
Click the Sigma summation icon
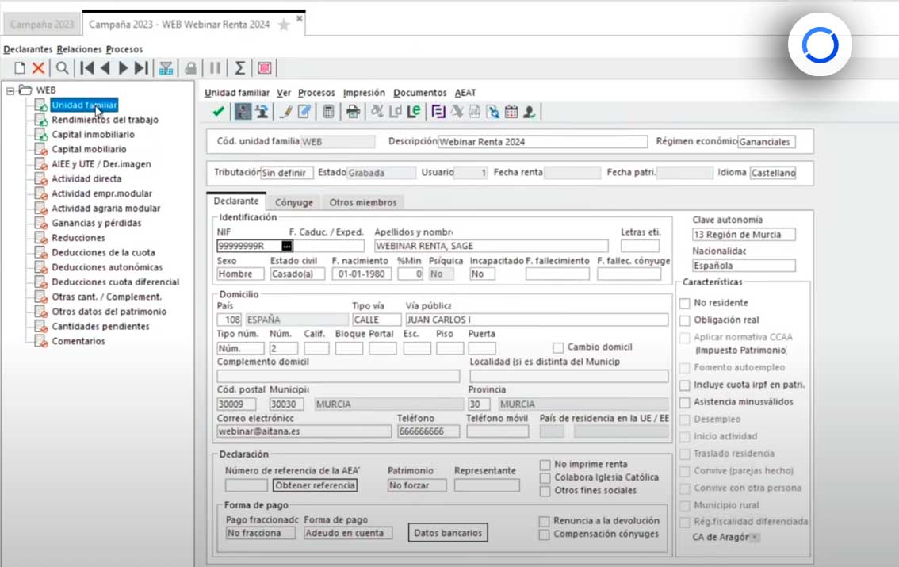[239, 68]
